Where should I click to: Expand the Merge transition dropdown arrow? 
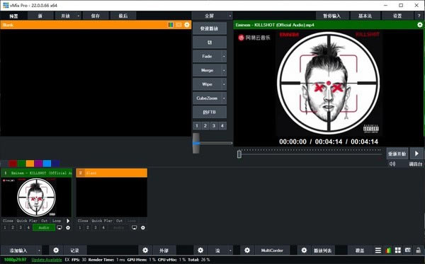tap(224, 70)
